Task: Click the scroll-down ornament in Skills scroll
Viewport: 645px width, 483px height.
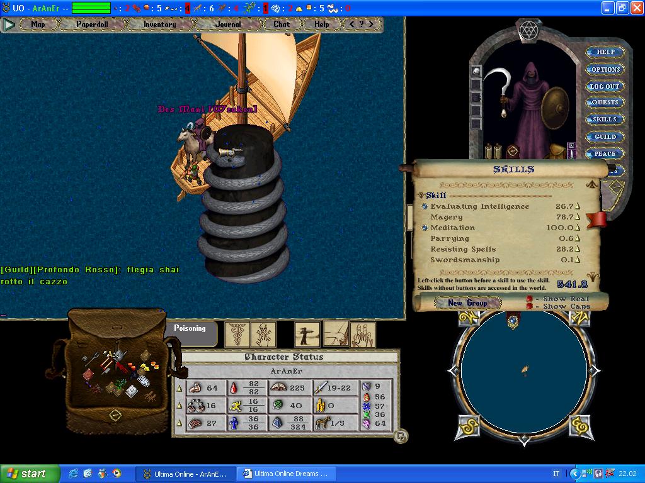Action: point(593,276)
